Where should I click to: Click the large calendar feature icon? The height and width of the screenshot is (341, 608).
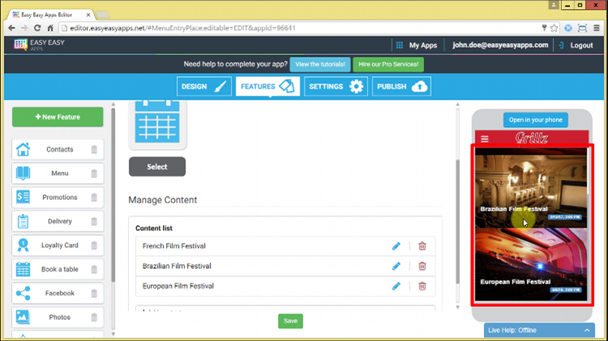point(157,122)
